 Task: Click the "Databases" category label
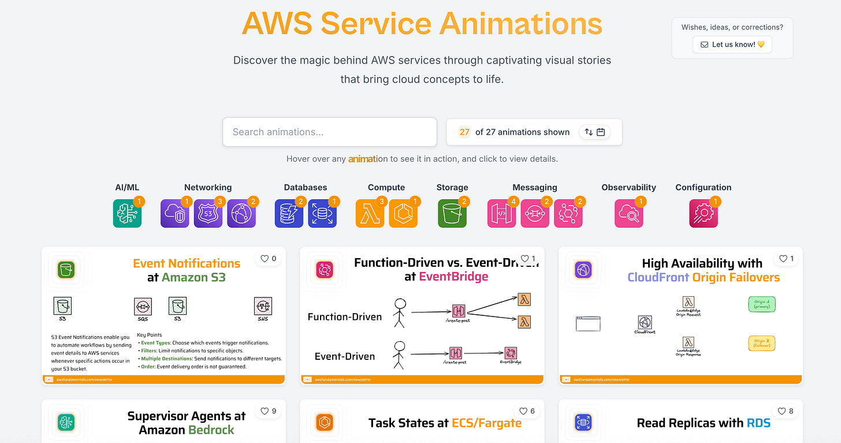point(306,187)
